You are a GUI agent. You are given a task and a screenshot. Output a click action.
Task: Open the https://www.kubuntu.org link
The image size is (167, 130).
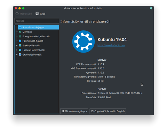coord(111,45)
